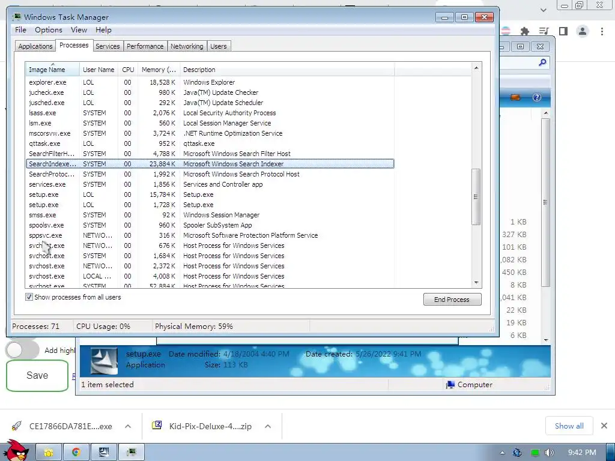Select the sppsvc.exe process

210,235
